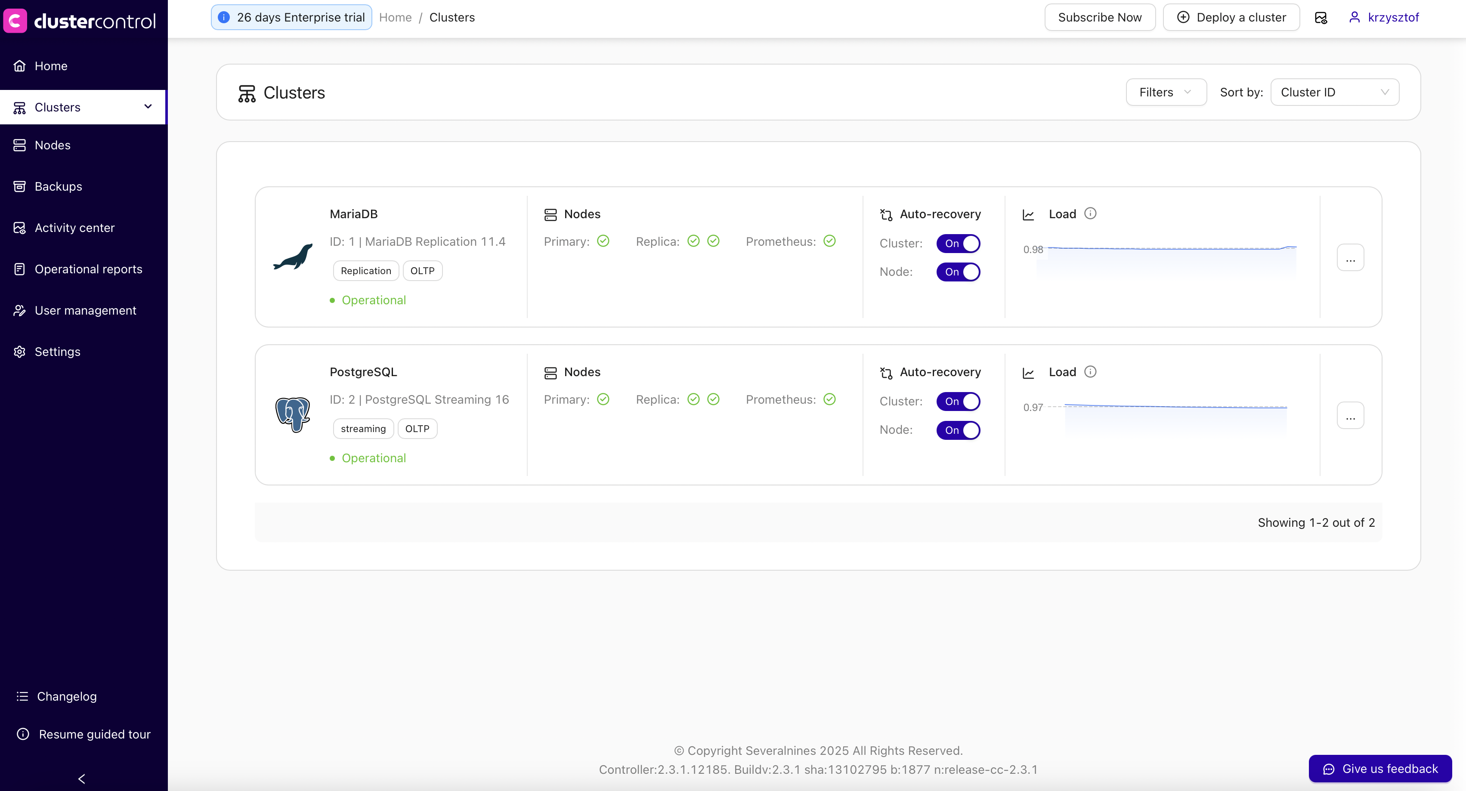Open the Filters dropdown
The height and width of the screenshot is (791, 1466).
(1166, 92)
